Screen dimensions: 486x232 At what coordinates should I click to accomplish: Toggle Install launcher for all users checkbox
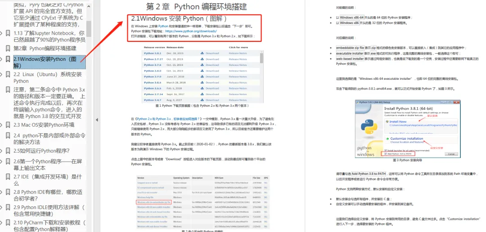point(386,150)
